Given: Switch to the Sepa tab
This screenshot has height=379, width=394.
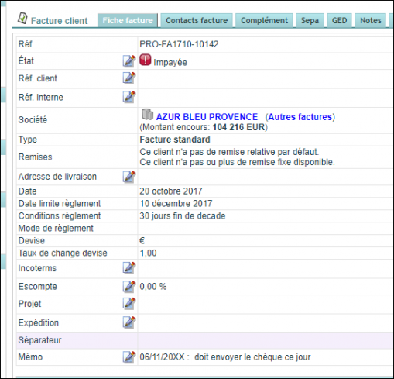Looking at the screenshot, I should (x=310, y=20).
